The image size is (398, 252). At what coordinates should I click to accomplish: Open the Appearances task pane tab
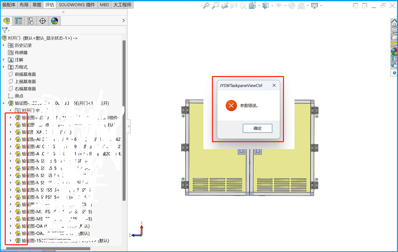(394, 52)
